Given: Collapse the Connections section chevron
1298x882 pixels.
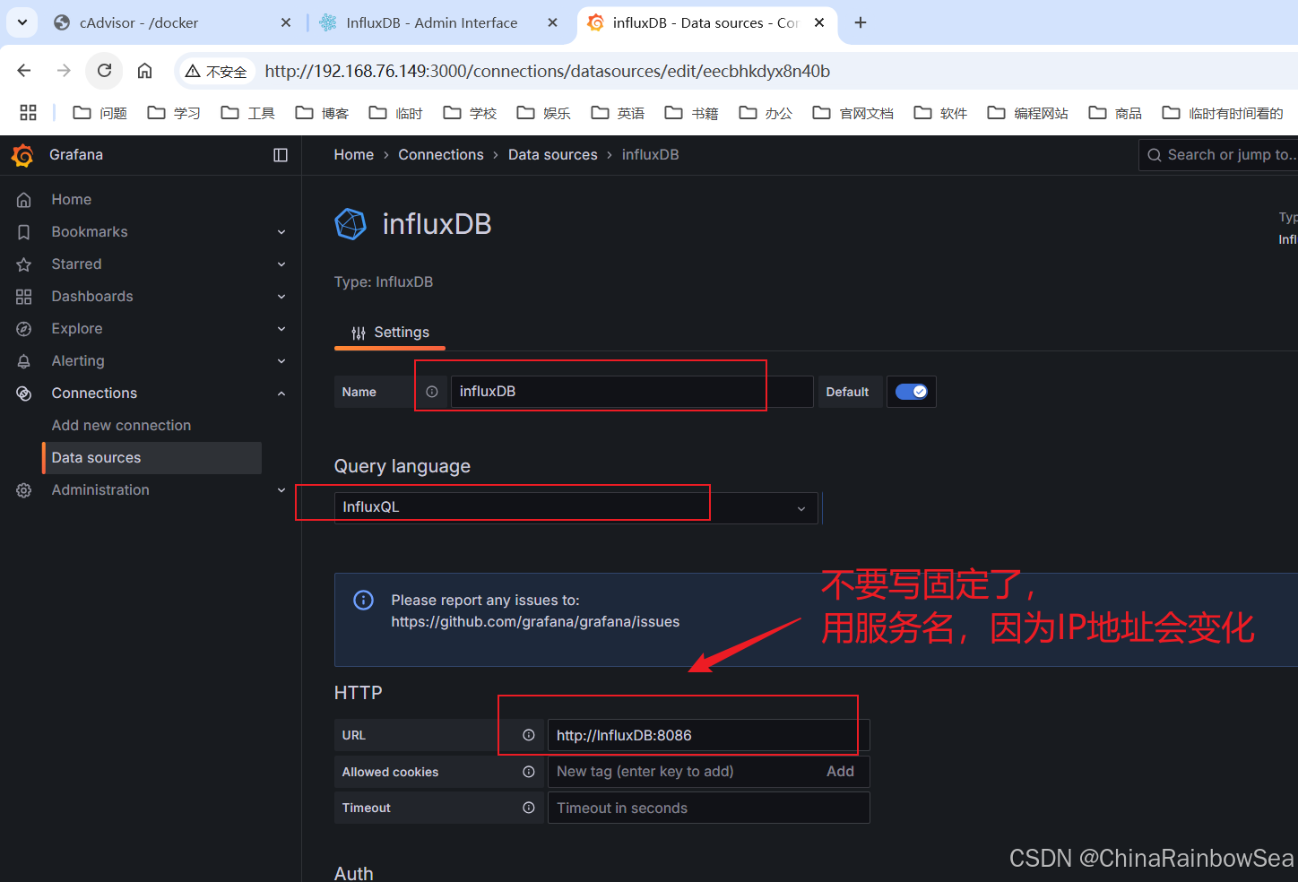Looking at the screenshot, I should coord(281,393).
